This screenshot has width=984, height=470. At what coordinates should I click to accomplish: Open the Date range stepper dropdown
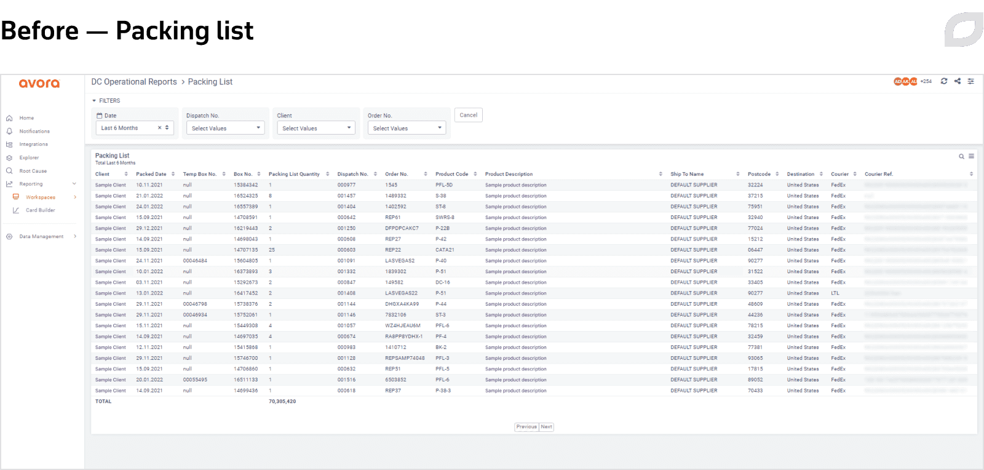[x=167, y=128]
